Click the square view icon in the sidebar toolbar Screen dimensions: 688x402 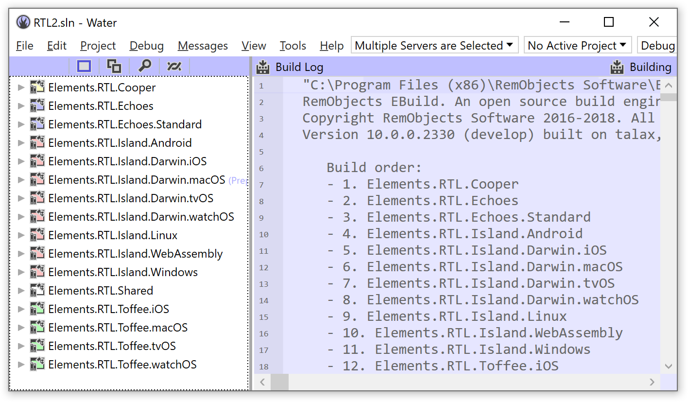coord(84,66)
